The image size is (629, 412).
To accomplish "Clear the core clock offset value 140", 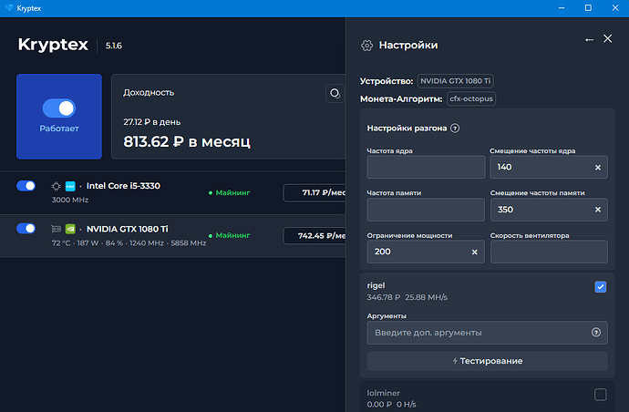I will tap(598, 168).
